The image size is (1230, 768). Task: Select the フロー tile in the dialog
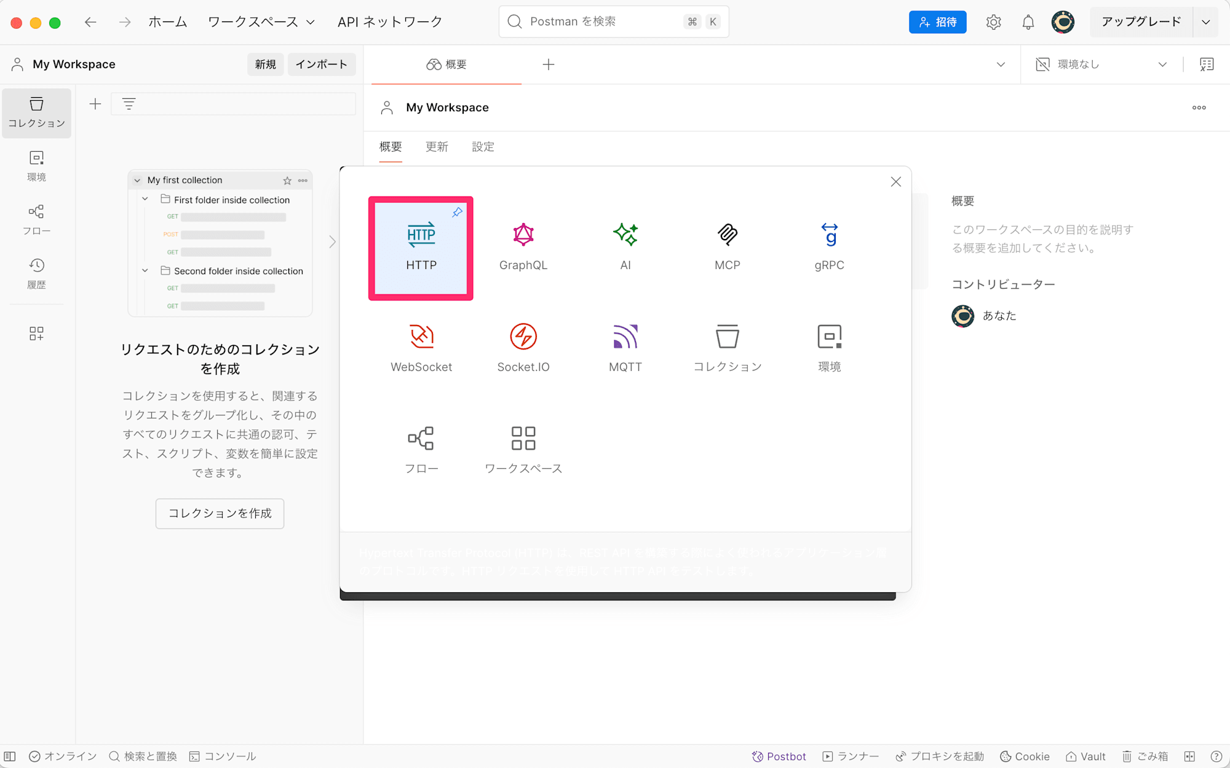421,452
